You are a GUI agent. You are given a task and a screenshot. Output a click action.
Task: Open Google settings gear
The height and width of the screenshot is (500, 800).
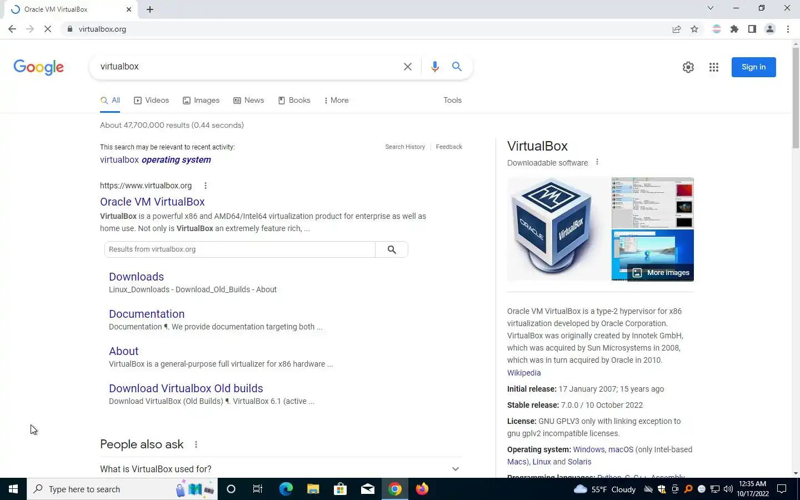[688, 67]
